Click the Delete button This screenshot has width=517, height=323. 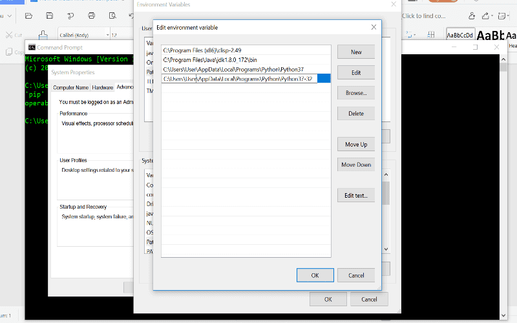tap(356, 114)
